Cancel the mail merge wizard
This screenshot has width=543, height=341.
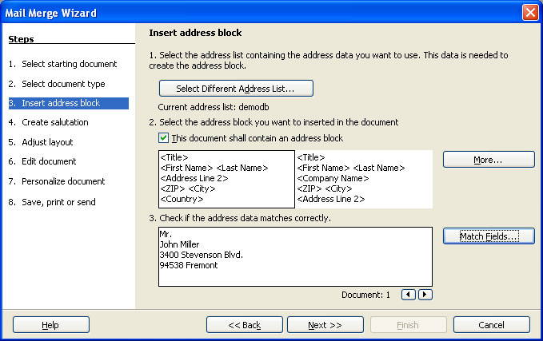(491, 325)
